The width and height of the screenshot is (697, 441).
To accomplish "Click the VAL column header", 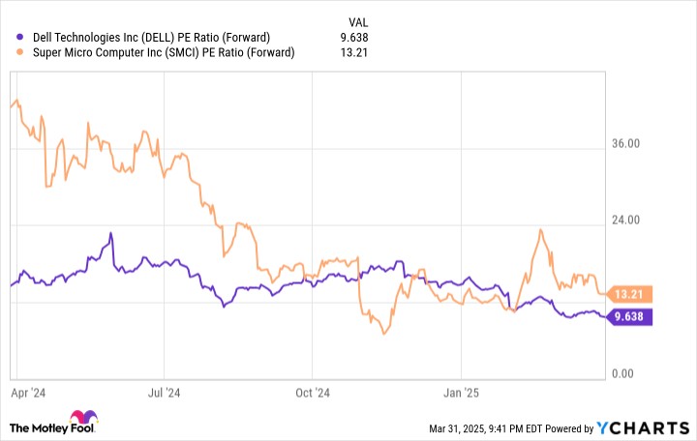I will (x=357, y=21).
